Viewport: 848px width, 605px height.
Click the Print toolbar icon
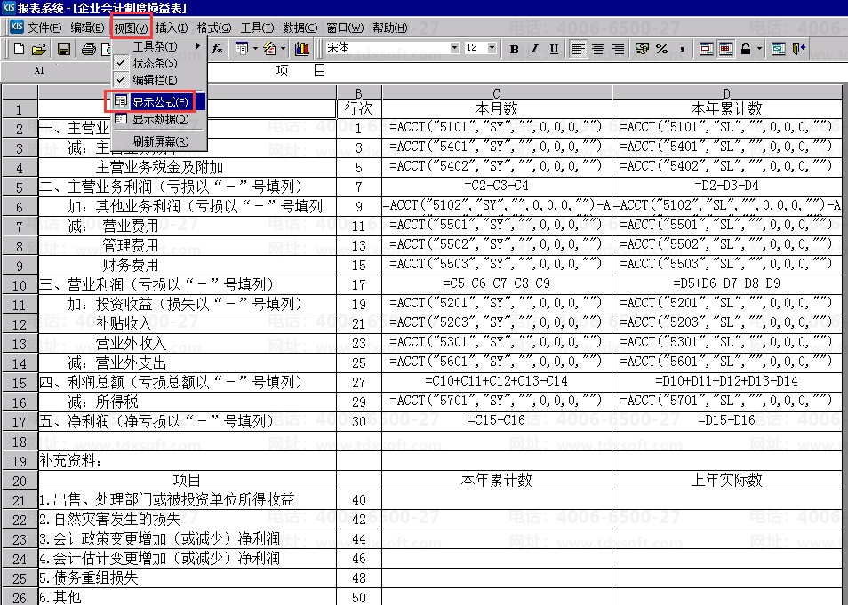(x=88, y=49)
